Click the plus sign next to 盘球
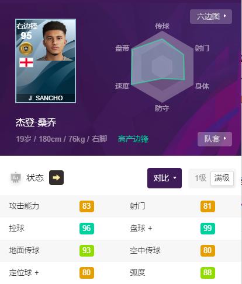This screenshot has height=284, width=242. (x=150, y=228)
